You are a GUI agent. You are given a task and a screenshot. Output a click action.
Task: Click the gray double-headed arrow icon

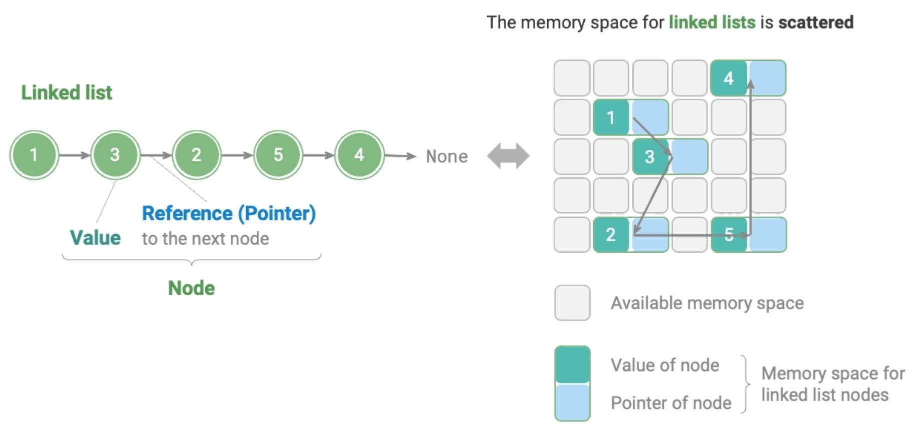(x=508, y=156)
